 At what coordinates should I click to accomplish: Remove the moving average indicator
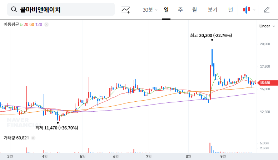pos(46,25)
